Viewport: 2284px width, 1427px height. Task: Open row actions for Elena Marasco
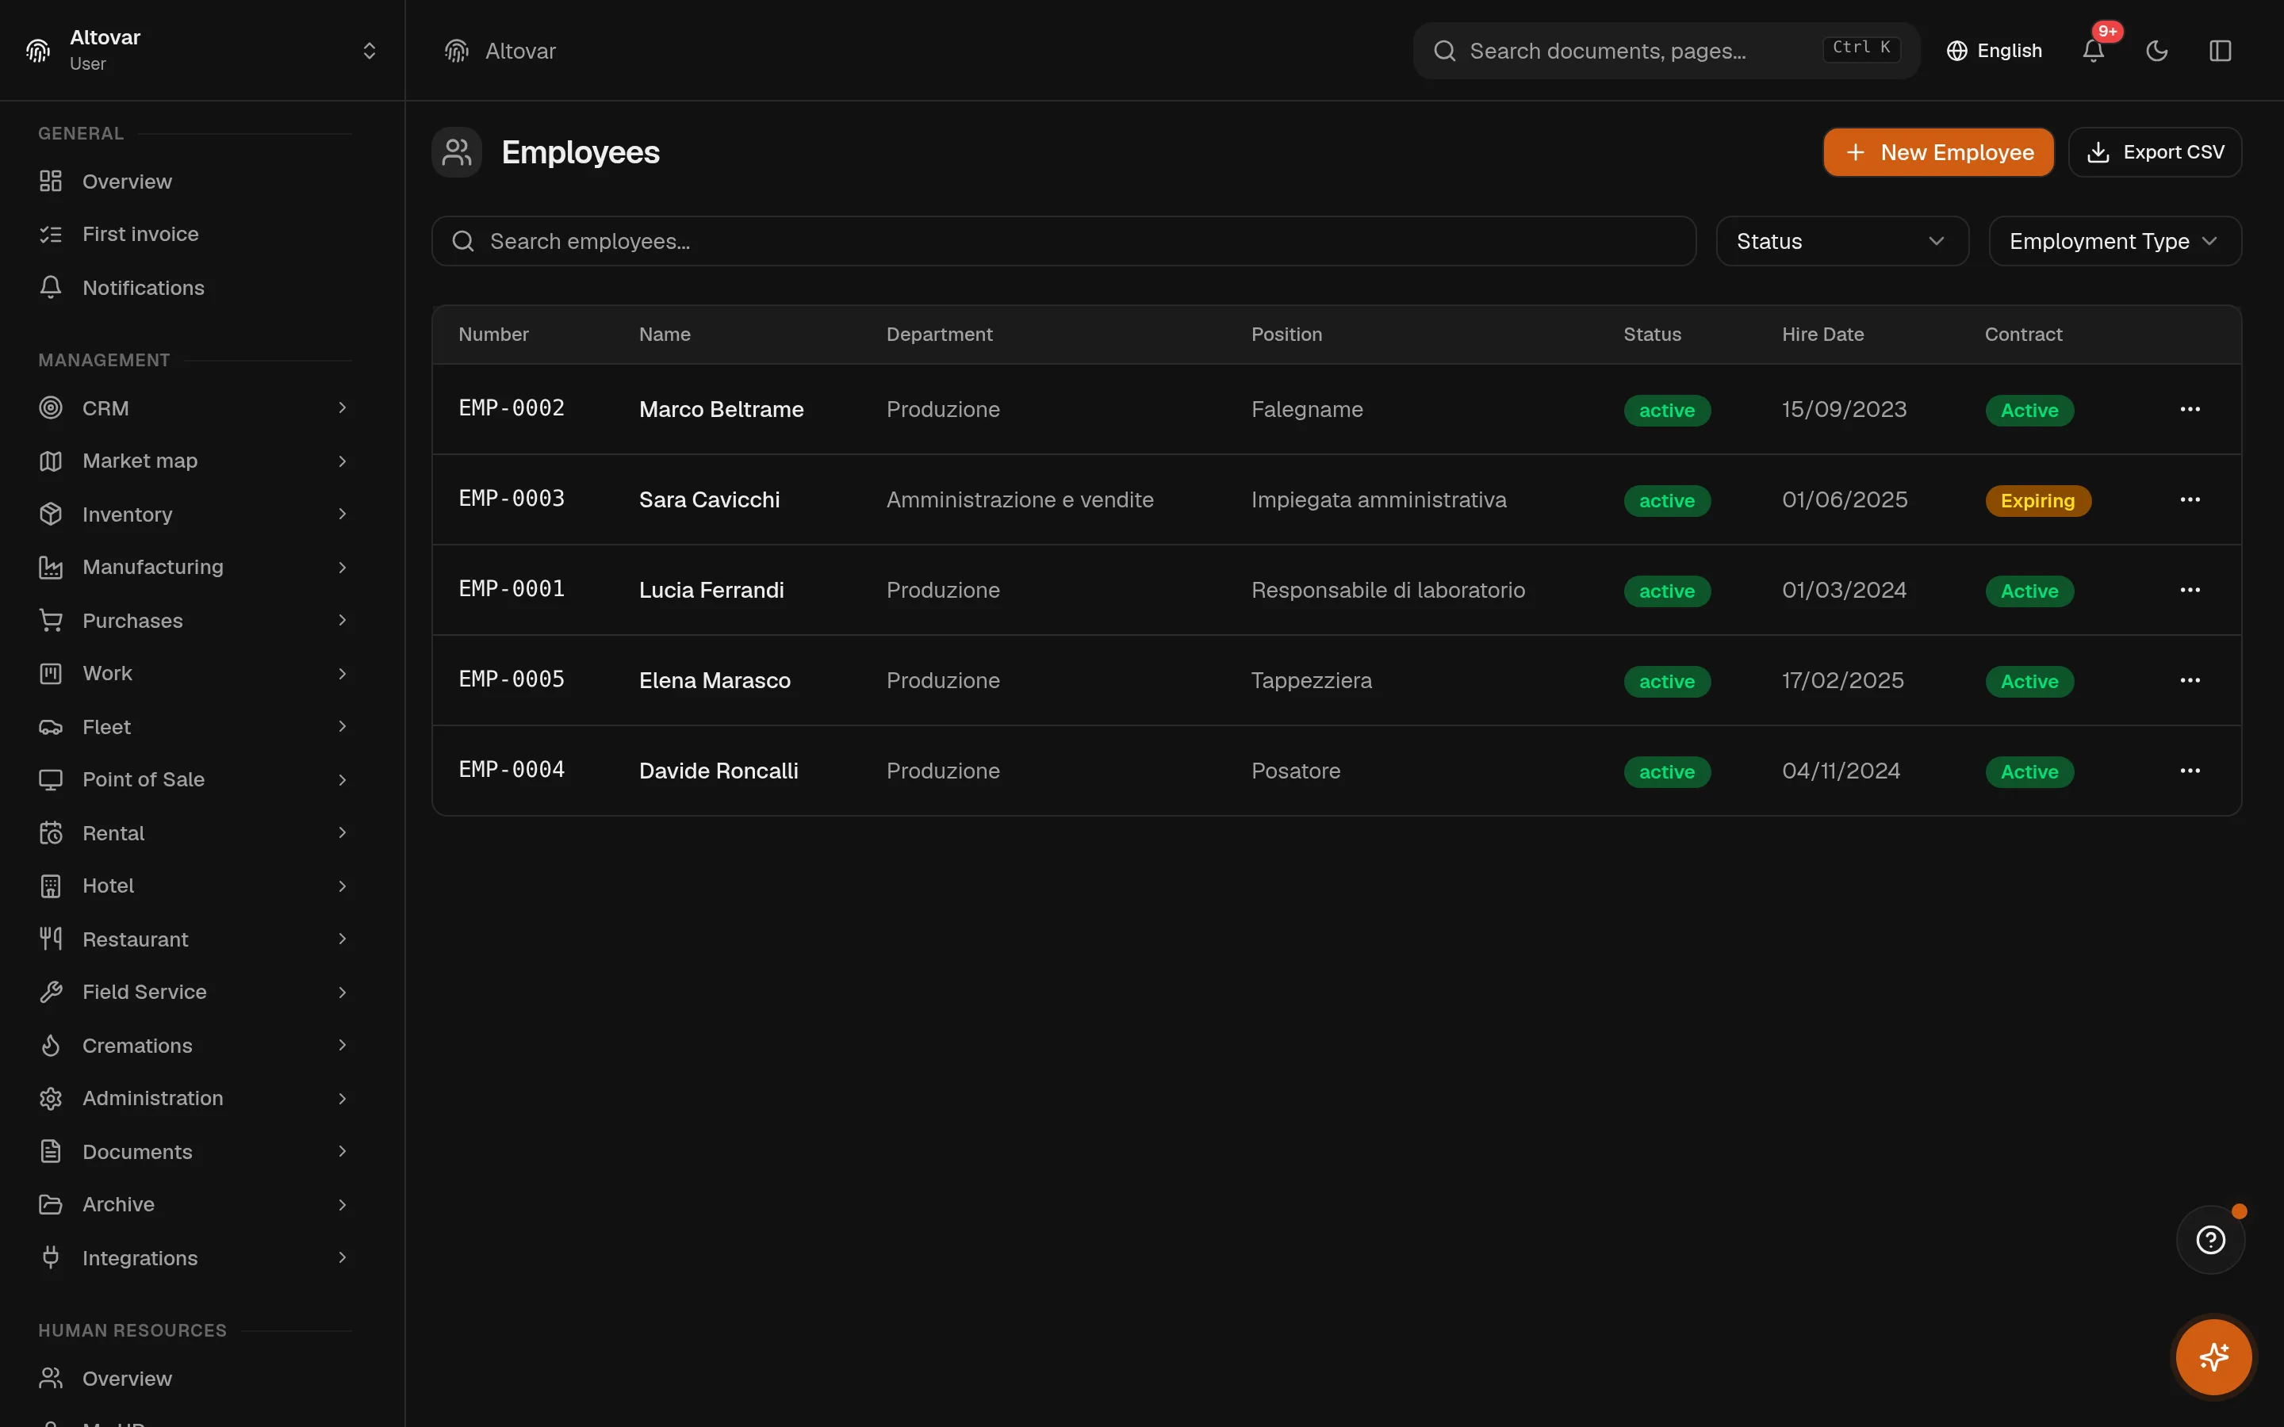[2190, 680]
